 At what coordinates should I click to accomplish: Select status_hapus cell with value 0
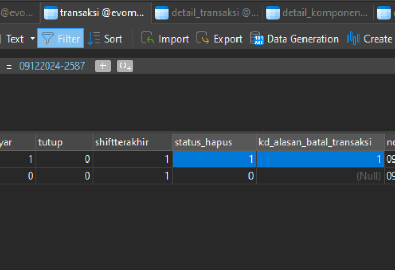coord(214,176)
